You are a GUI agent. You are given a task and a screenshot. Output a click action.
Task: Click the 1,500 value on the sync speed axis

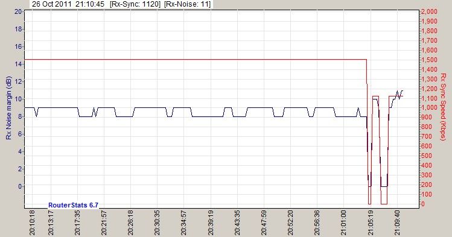click(x=429, y=60)
